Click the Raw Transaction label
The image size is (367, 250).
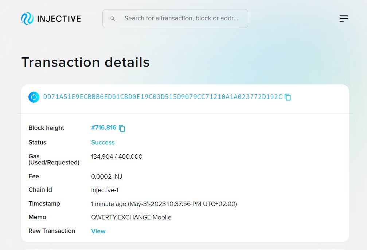52,231
